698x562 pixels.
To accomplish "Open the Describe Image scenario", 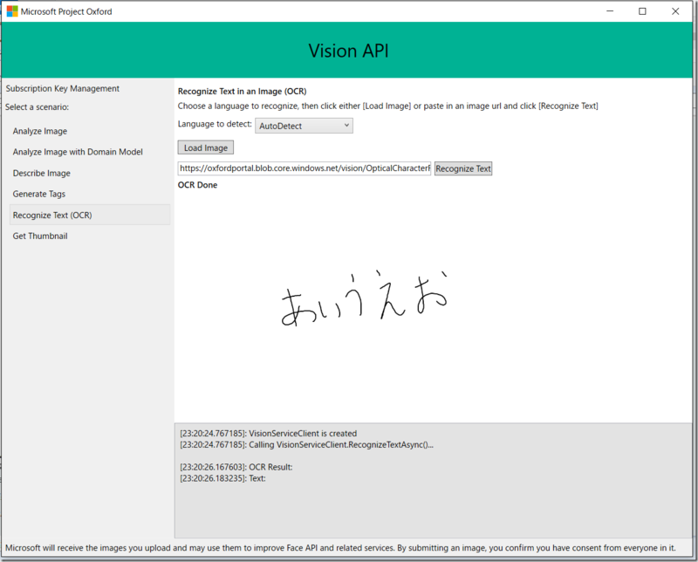I will (41, 173).
